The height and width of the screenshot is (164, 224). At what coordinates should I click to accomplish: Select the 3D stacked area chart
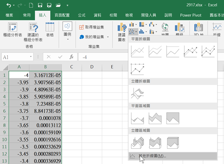[155, 143]
